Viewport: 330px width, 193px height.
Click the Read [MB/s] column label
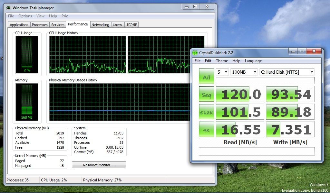click(x=240, y=142)
